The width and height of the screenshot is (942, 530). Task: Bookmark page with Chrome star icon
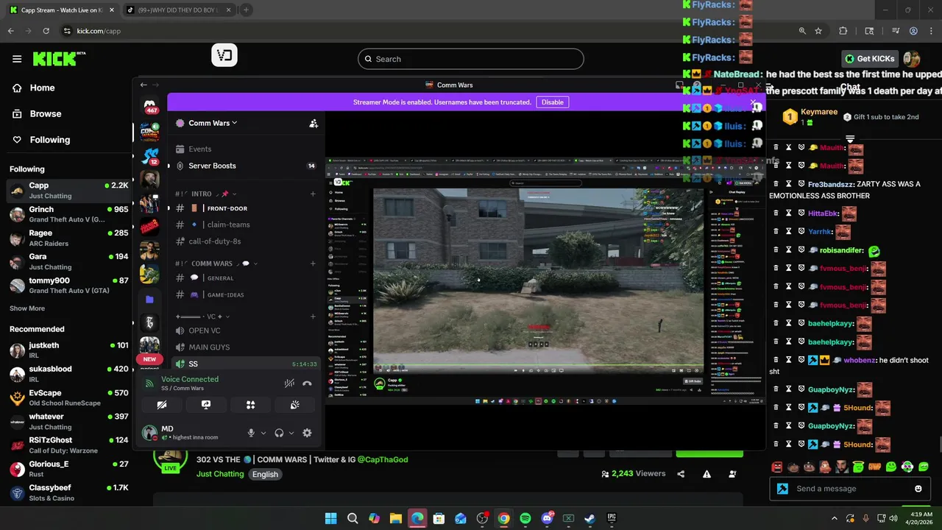point(818,31)
